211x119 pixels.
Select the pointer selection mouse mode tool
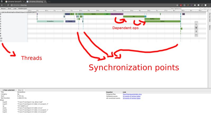196,24
